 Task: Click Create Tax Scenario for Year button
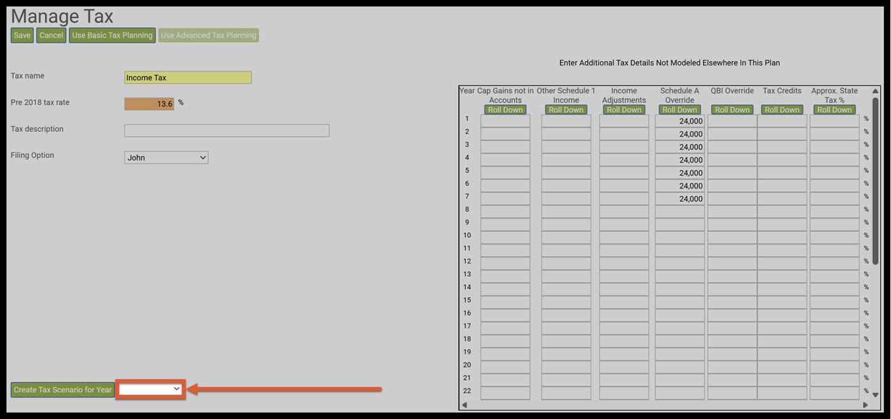tap(63, 390)
